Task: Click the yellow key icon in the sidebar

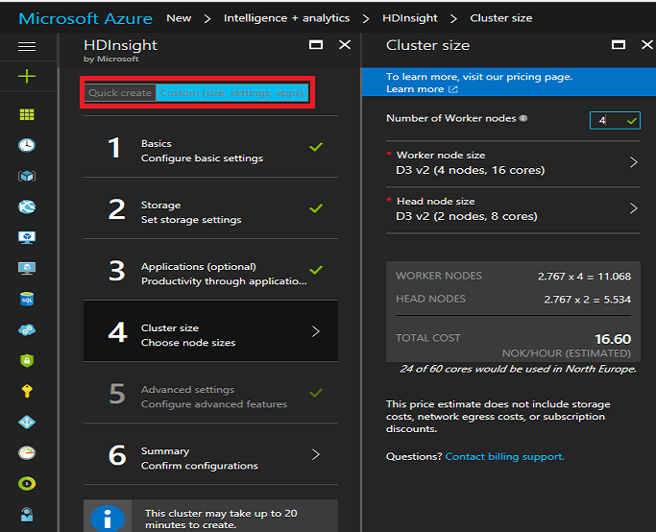Action: pyautogui.click(x=27, y=391)
